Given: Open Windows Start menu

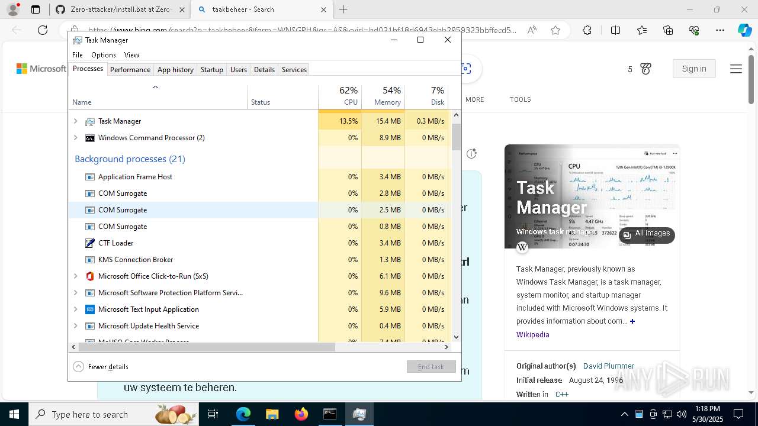Looking at the screenshot, I should point(14,414).
